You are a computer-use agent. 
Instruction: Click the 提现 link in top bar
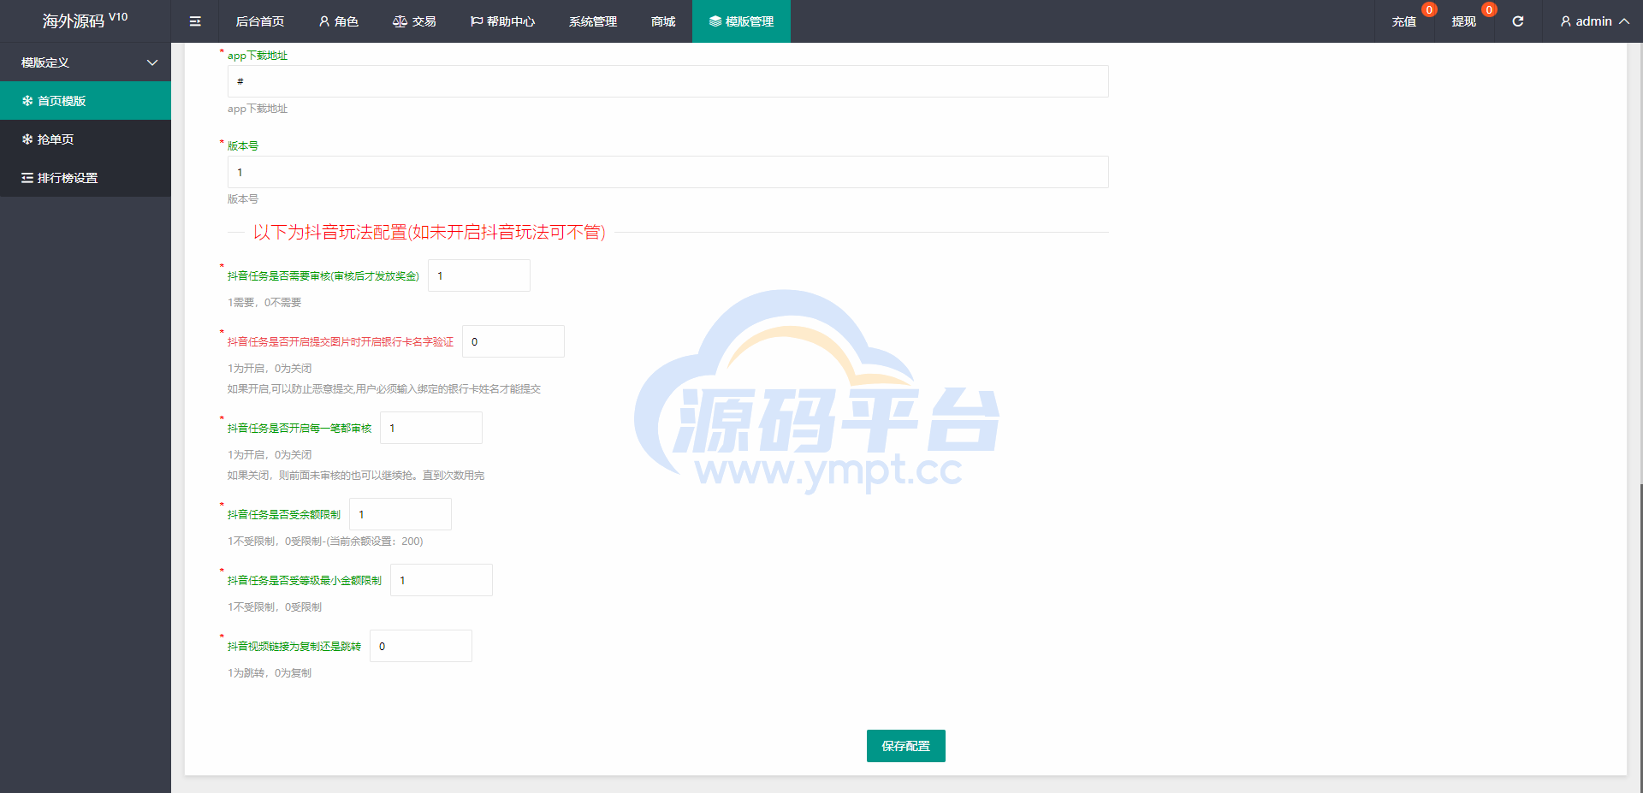point(1463,21)
